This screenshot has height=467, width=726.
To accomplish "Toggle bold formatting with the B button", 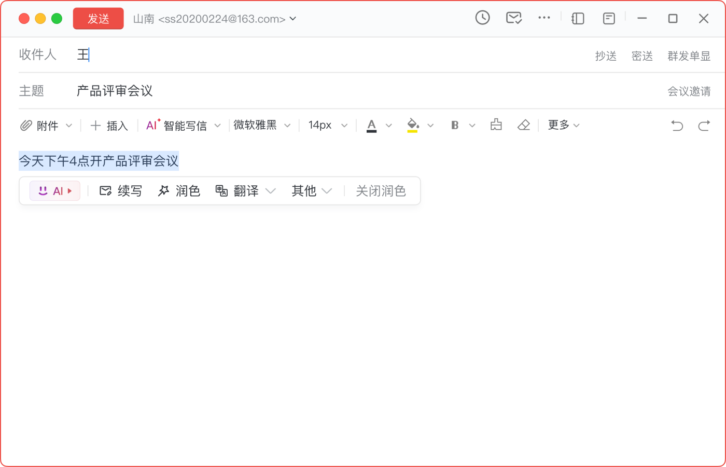I will pos(454,125).
